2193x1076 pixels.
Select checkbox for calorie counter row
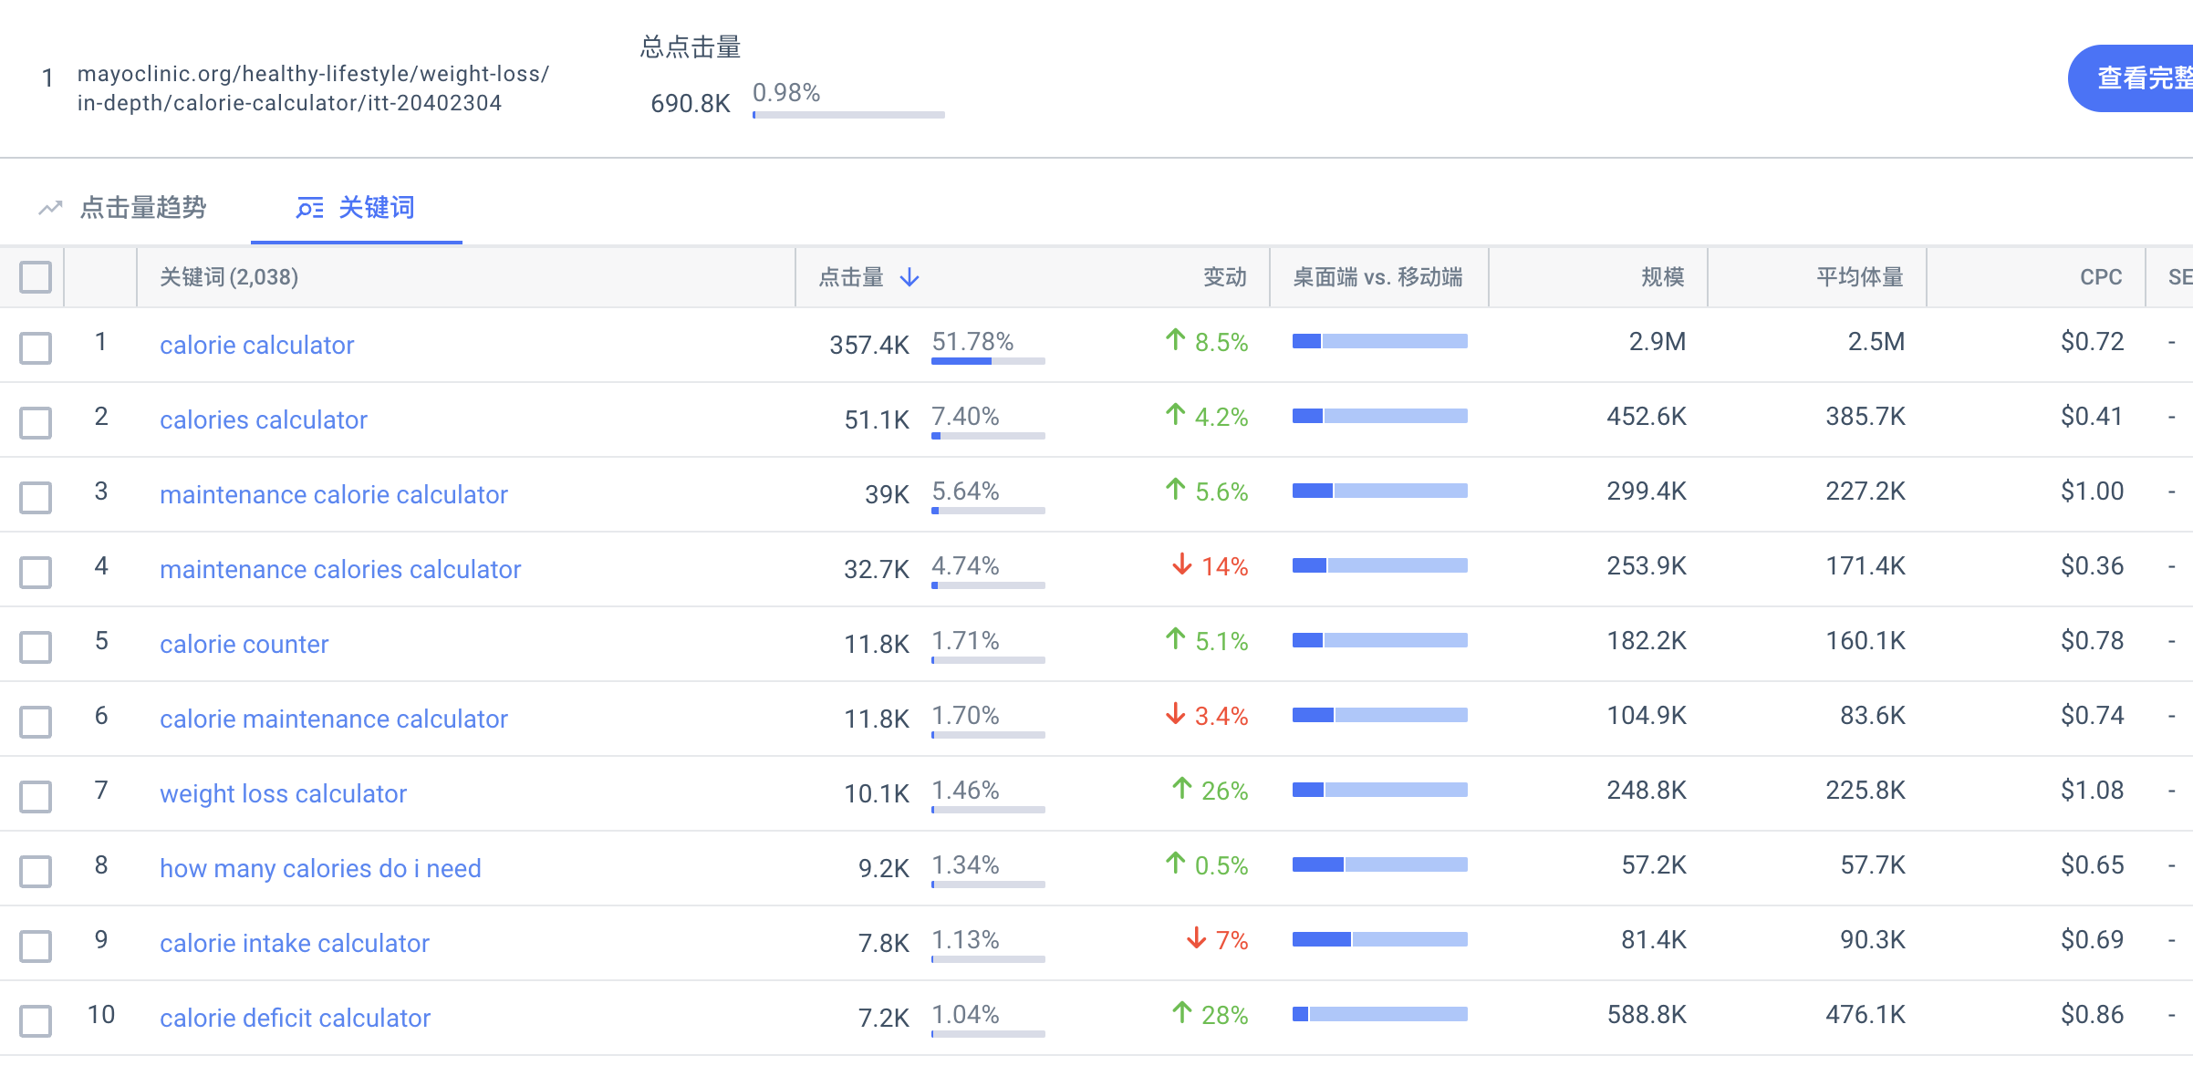(36, 647)
